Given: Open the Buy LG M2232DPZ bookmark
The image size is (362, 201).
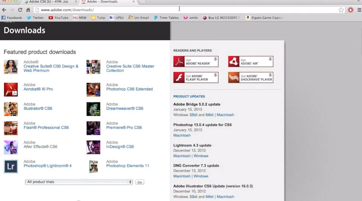Looking at the screenshot, I should click(x=221, y=18).
